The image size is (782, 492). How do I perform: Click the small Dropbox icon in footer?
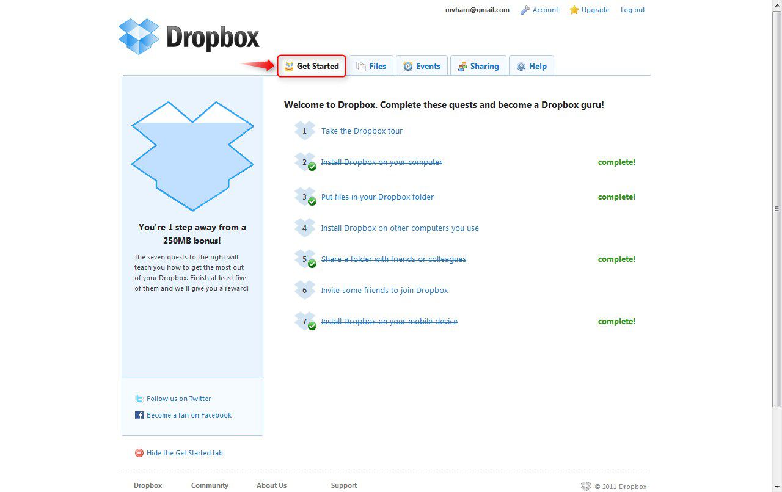click(586, 487)
